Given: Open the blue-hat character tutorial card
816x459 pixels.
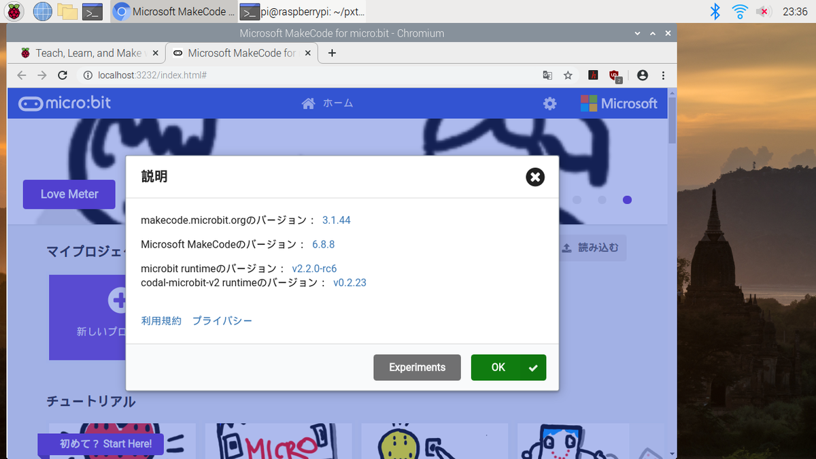Looking at the screenshot, I should pos(590,441).
